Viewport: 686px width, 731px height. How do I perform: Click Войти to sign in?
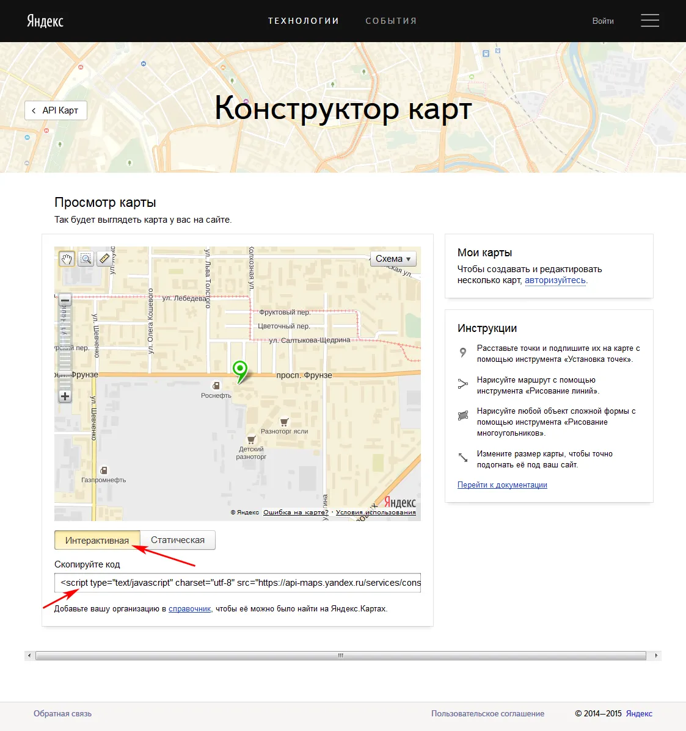pyautogui.click(x=603, y=21)
